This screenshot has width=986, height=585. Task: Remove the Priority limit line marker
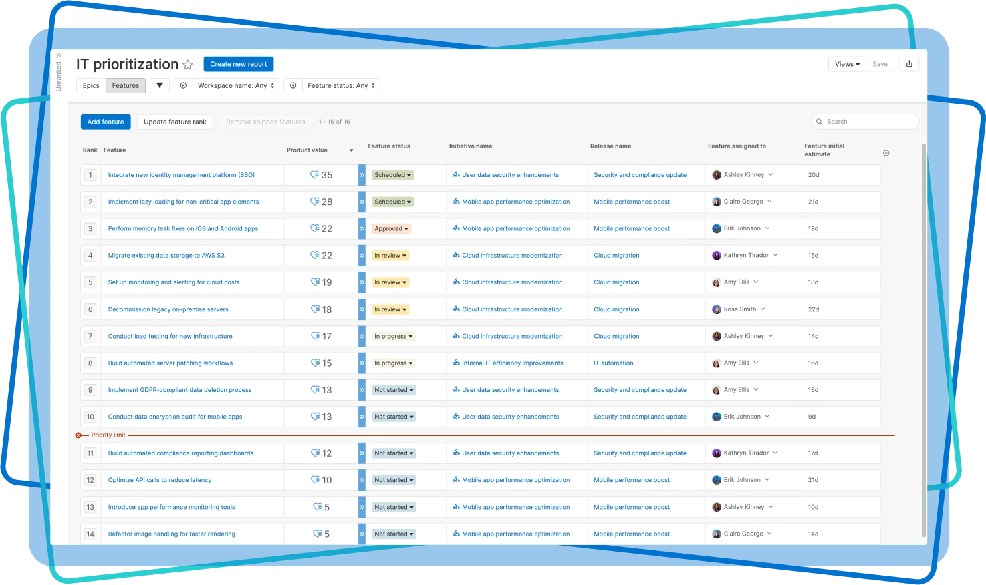(x=78, y=435)
